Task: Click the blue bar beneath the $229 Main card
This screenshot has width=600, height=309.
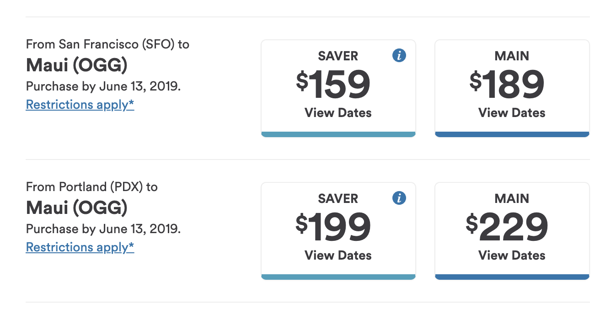Action: pos(512,277)
